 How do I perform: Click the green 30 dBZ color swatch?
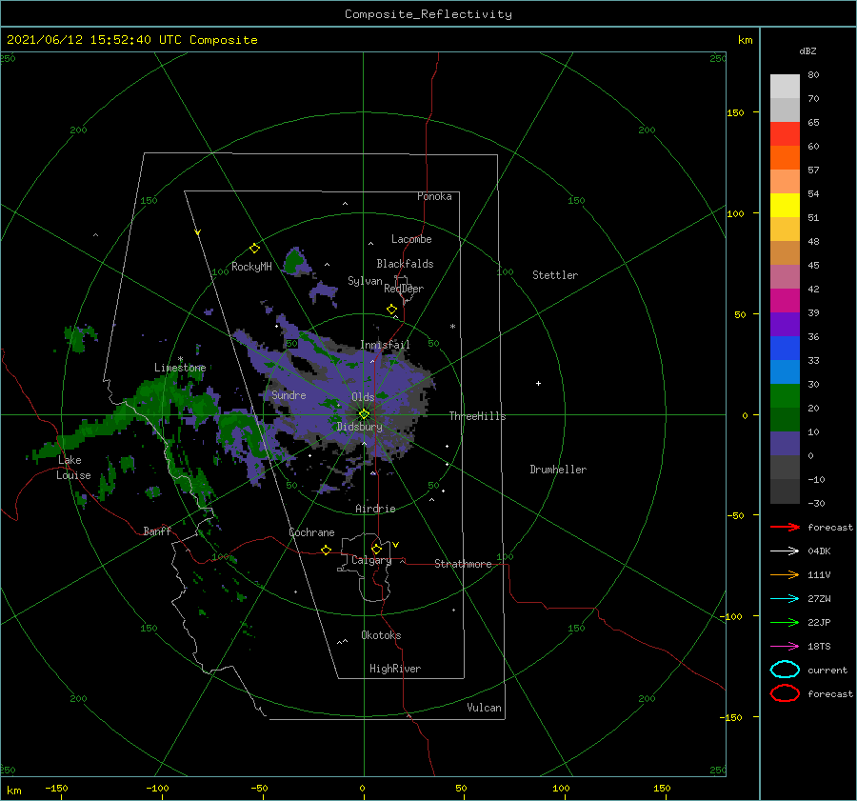[x=785, y=396]
